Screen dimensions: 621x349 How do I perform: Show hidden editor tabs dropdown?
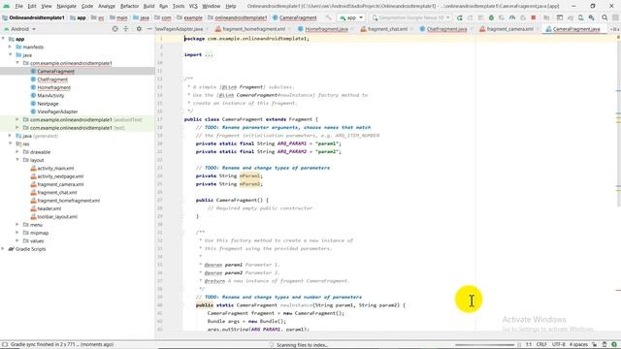click(x=614, y=29)
